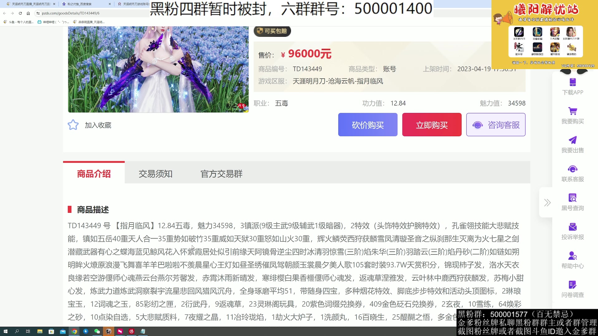
Task: Open site information in the address bar
Action: pyautogui.click(x=37, y=13)
